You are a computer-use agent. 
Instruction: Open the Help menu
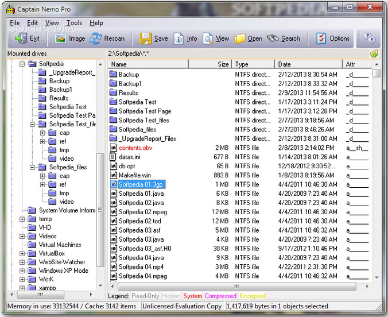[x=96, y=23]
